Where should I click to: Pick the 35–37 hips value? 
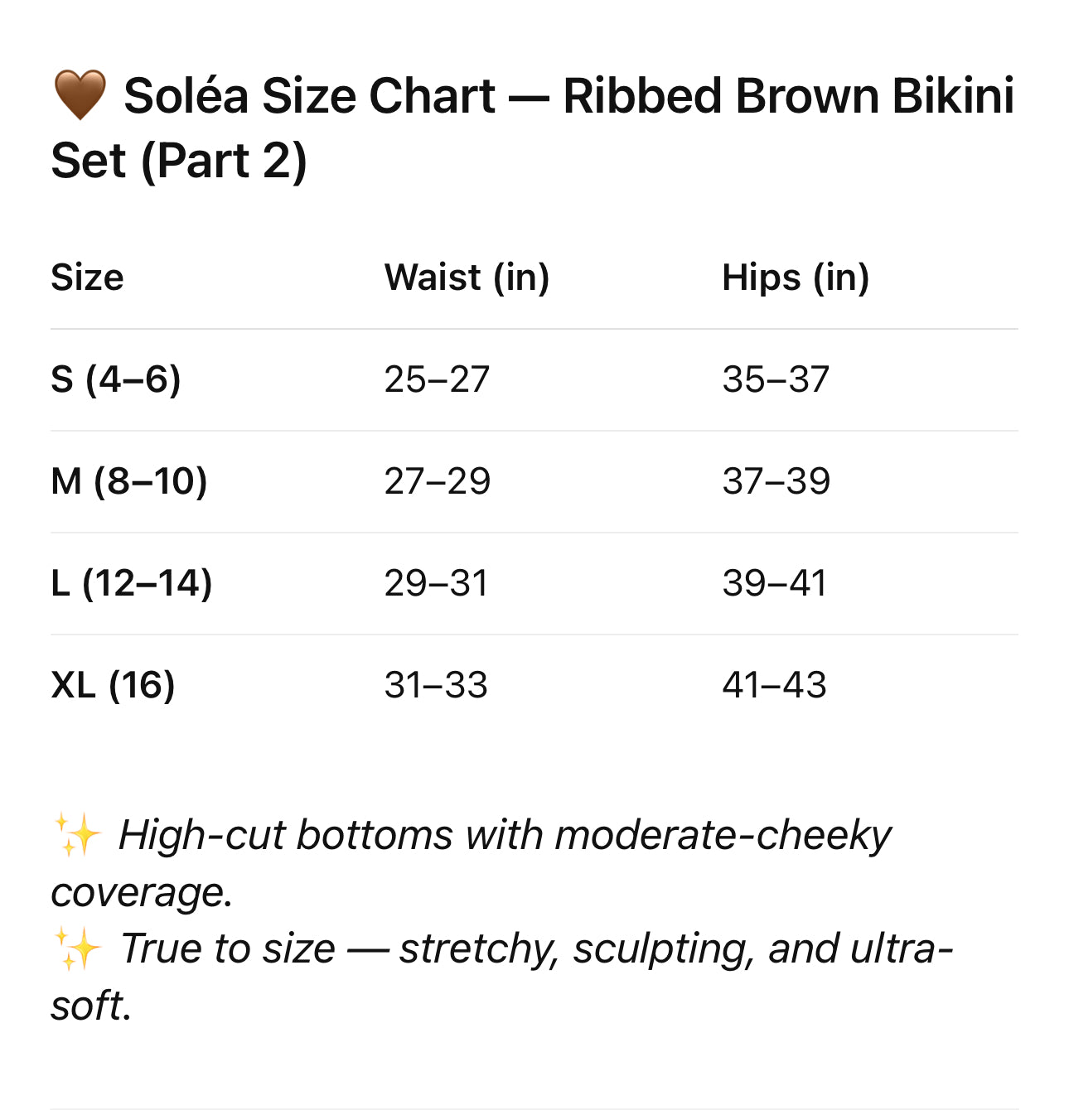(775, 379)
